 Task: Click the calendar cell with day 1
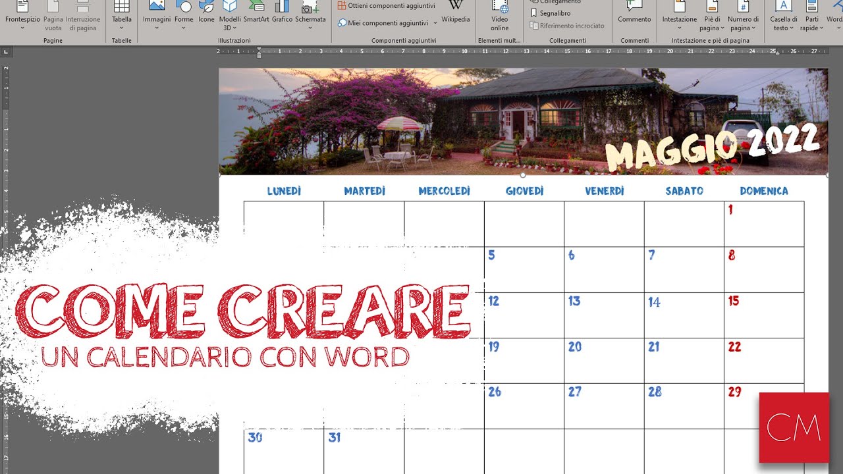pyautogui.click(x=764, y=224)
